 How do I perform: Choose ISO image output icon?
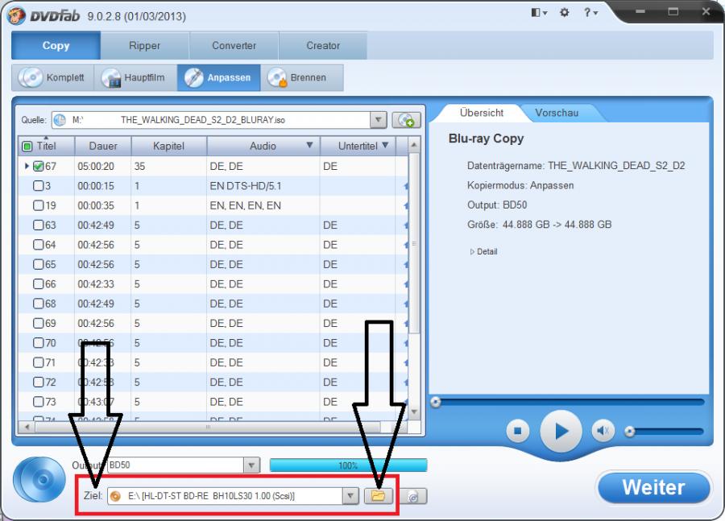point(413,496)
